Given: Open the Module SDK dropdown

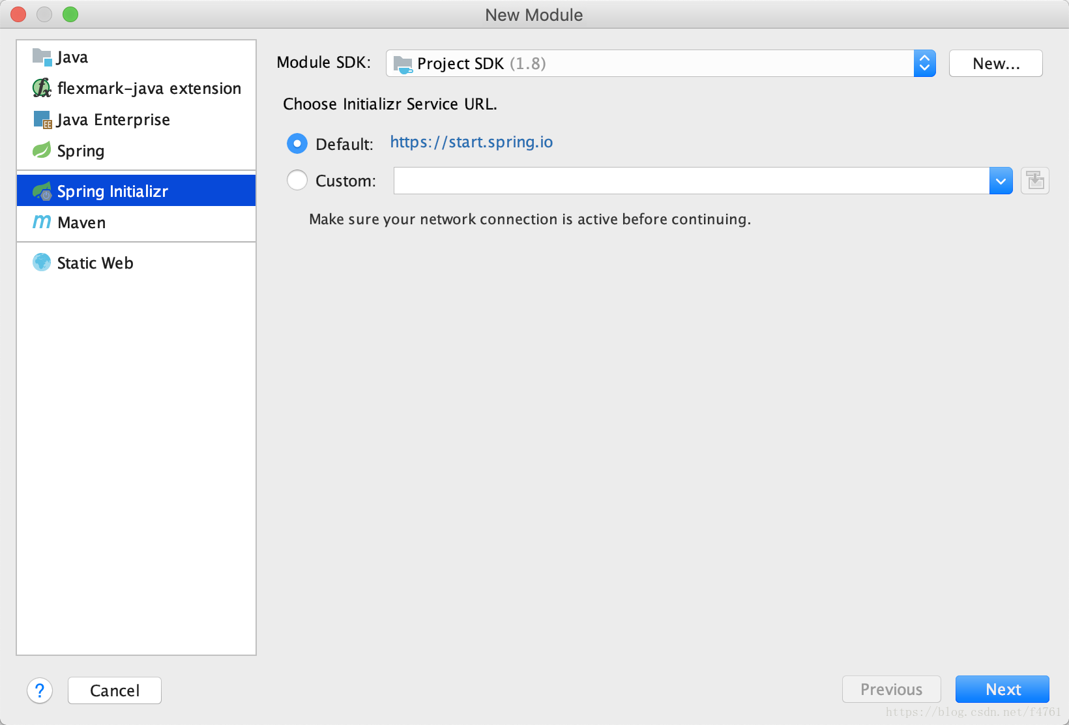Looking at the screenshot, I should pos(661,63).
